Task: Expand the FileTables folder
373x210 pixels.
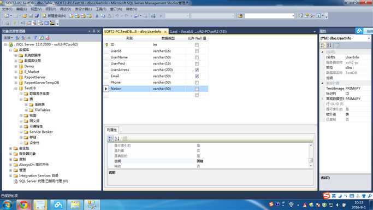Action: [x=26, y=110]
